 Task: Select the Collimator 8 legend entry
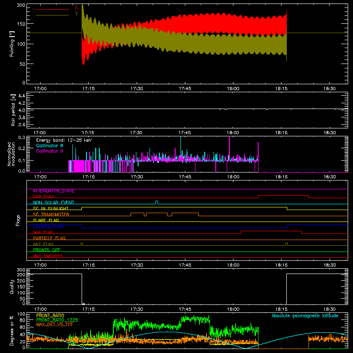point(49,146)
